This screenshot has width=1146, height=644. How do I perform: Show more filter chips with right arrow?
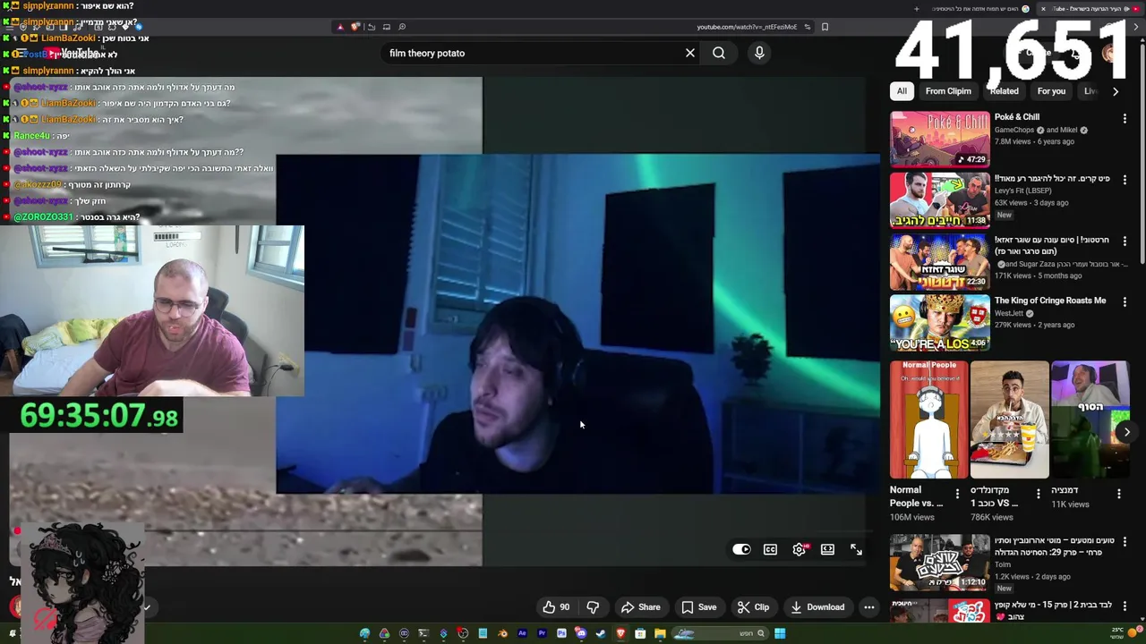point(1115,91)
